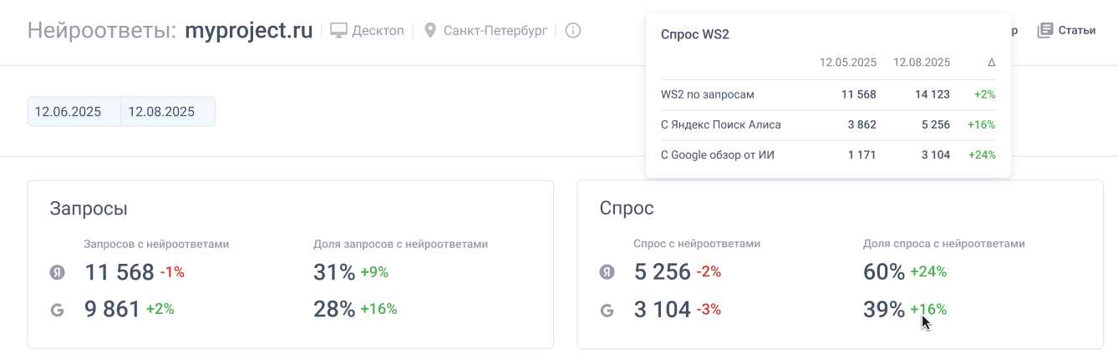
Task: Click the myproject.ru project name
Action: click(248, 31)
